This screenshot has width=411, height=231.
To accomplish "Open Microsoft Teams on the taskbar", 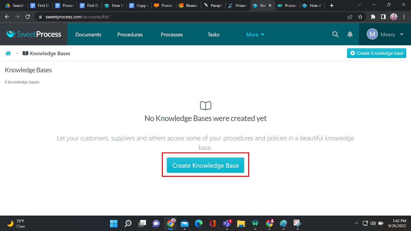I will pos(227,224).
